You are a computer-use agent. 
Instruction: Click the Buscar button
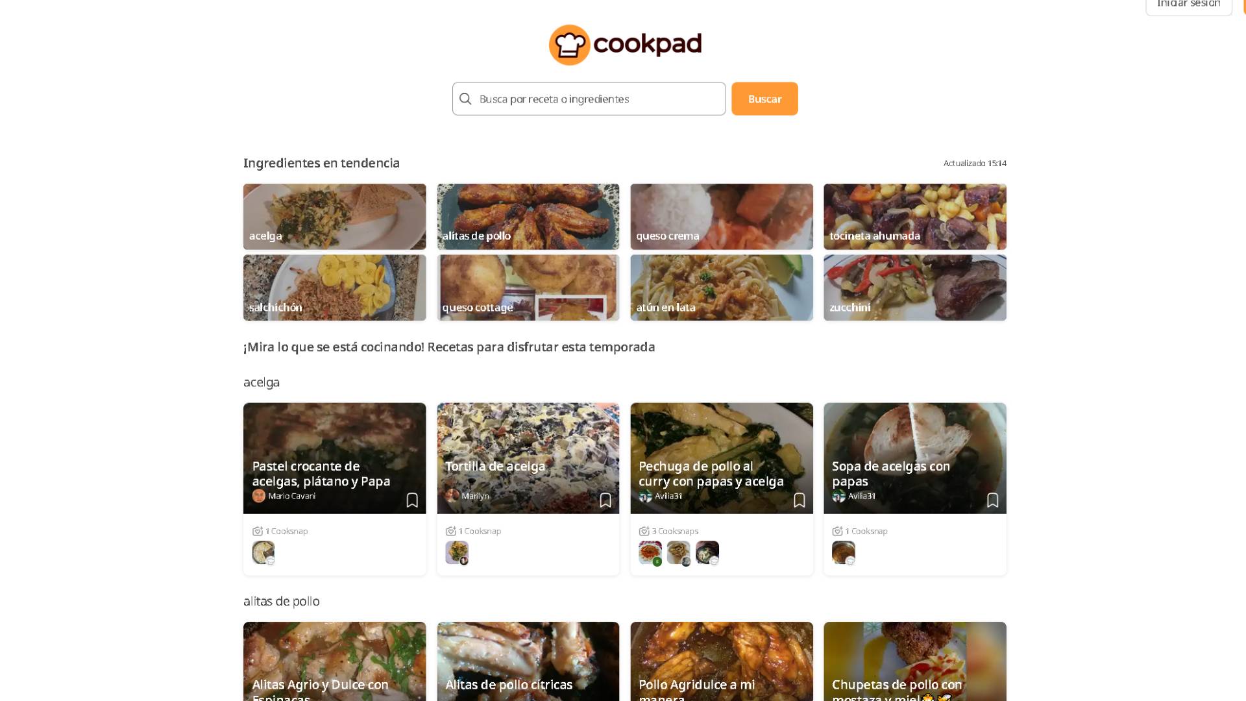tap(764, 99)
